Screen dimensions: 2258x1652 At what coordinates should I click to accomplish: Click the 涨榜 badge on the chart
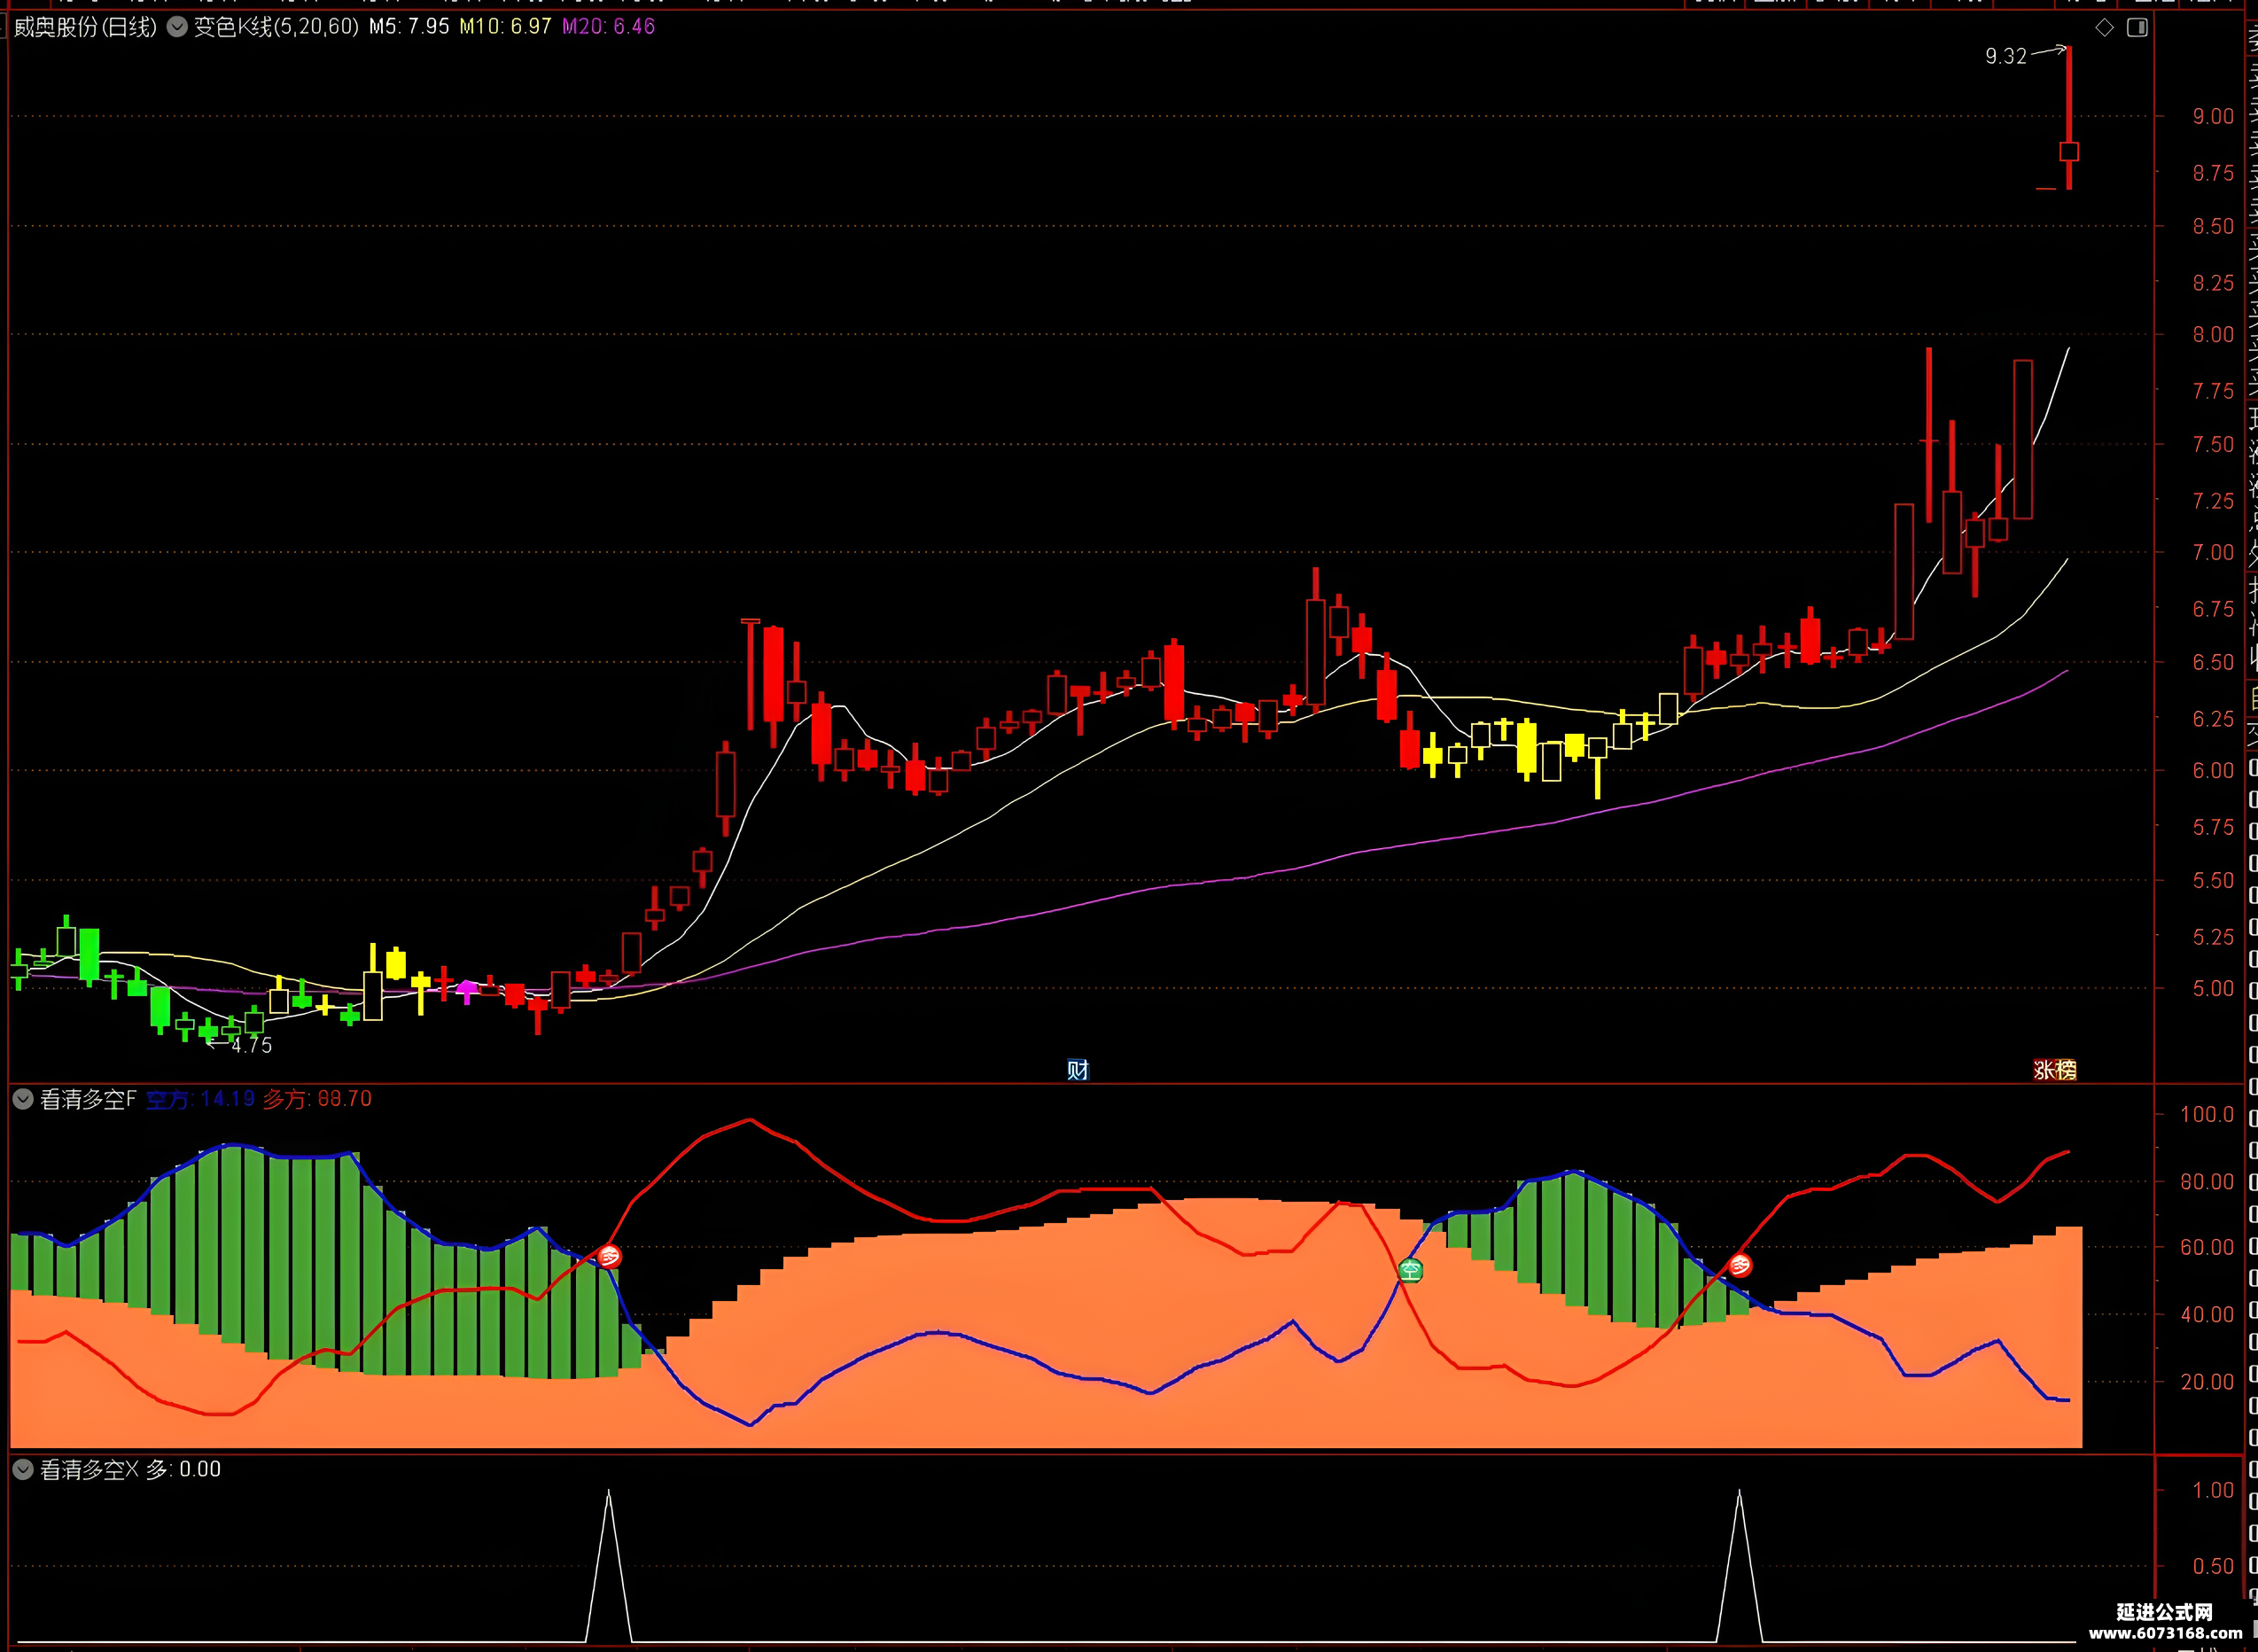2055,1070
